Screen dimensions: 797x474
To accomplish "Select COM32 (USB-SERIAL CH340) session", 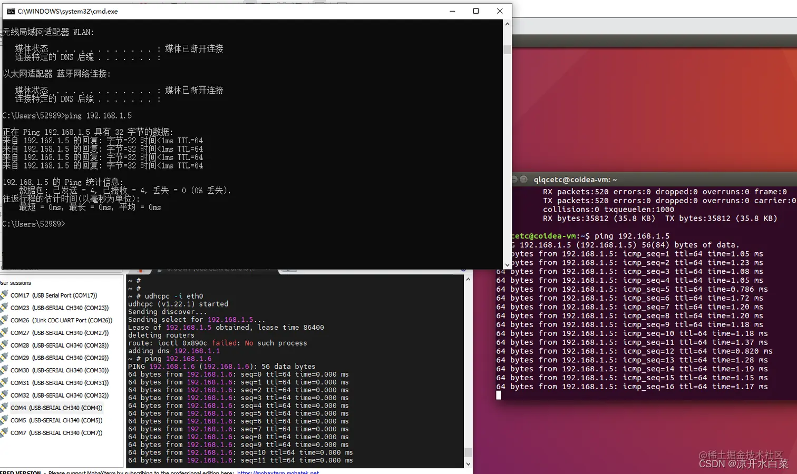I will tap(59, 396).
